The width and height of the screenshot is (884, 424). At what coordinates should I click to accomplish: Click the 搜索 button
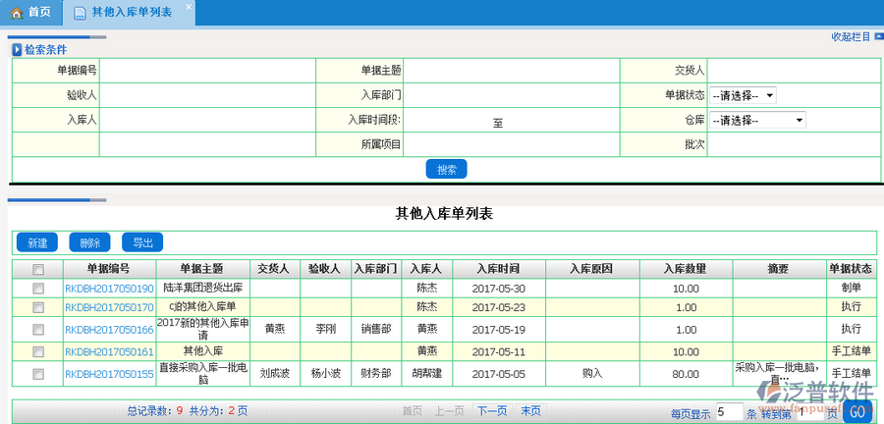click(446, 169)
